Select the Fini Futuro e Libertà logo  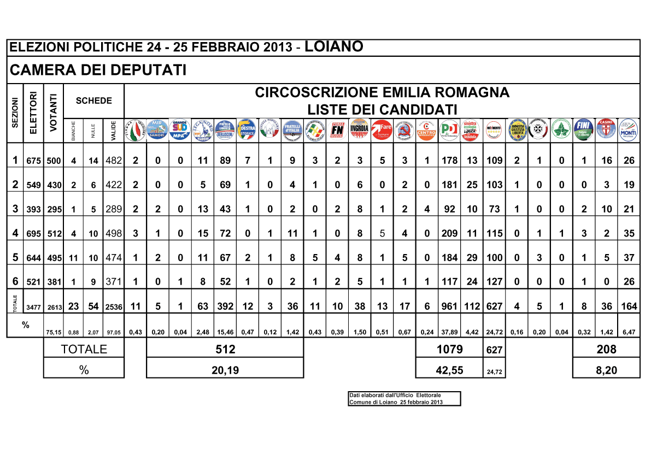[584, 130]
